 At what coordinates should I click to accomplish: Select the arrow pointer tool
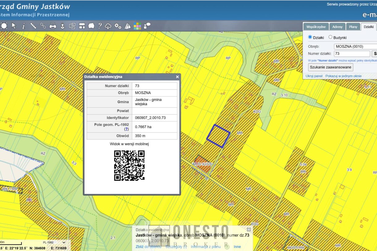point(14,26)
